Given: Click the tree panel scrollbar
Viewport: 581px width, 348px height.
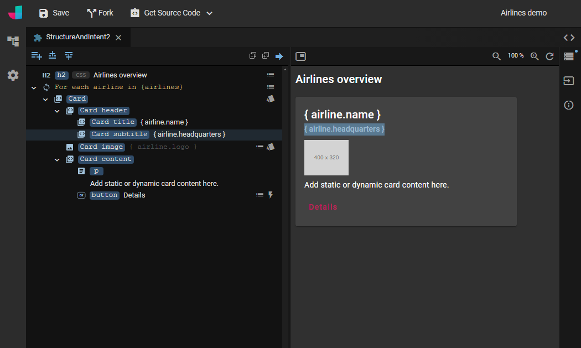Looking at the screenshot, I should pos(285,207).
